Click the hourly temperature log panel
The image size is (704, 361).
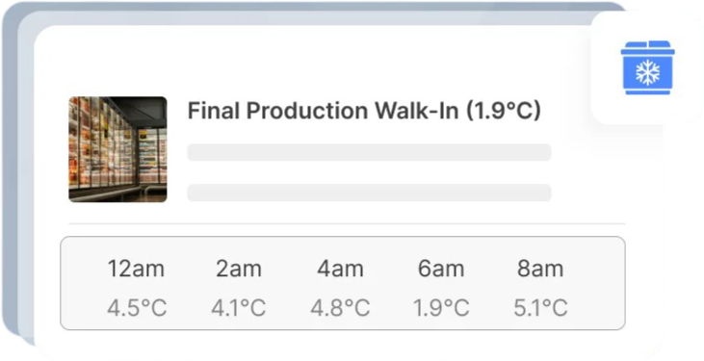point(343,283)
